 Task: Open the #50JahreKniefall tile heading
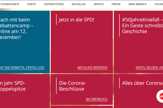[143, 26]
